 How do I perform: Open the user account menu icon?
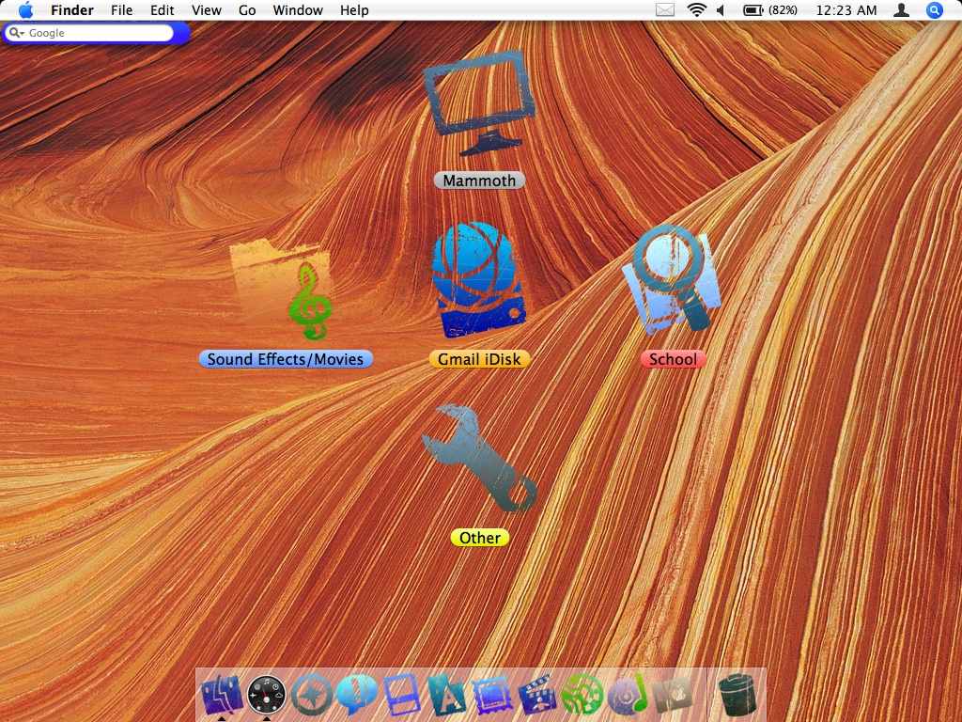click(901, 9)
